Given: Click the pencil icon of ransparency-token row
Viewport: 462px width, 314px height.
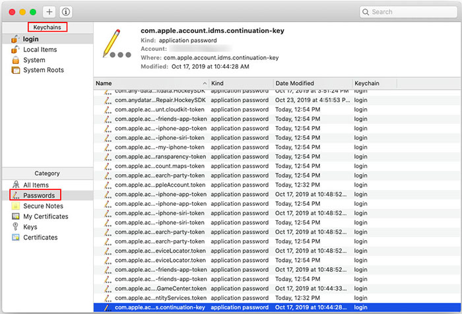Looking at the screenshot, I should click(x=108, y=157).
